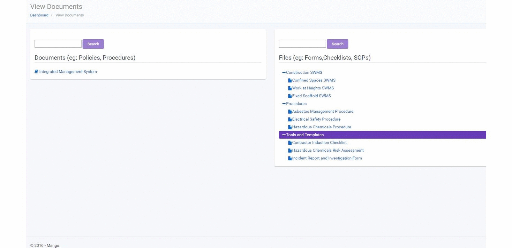Screen dimensions: 512x248
Task: Open Hazardous Chemicals Procedure file
Action: click(322, 127)
